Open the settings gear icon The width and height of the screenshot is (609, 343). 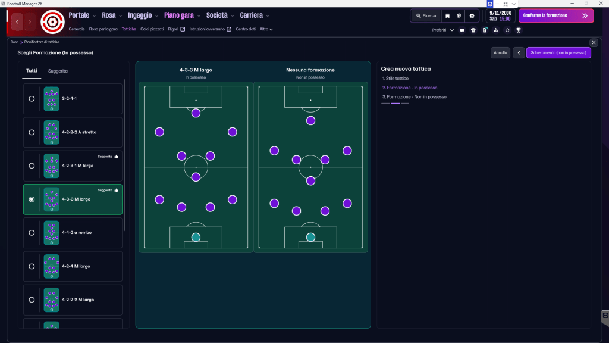472,15
